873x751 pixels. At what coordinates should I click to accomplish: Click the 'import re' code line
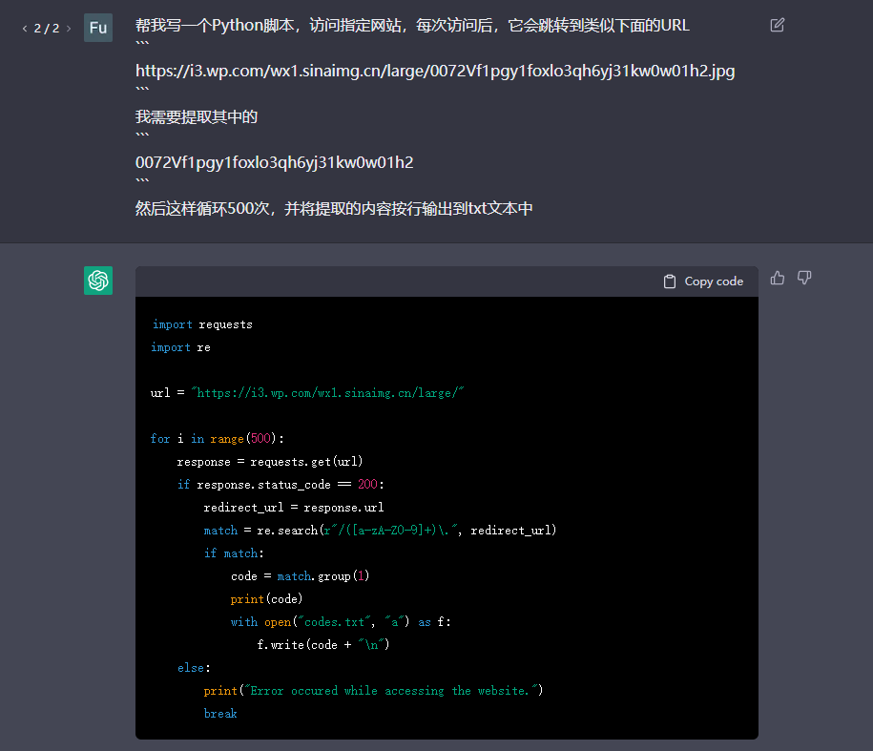coord(180,347)
